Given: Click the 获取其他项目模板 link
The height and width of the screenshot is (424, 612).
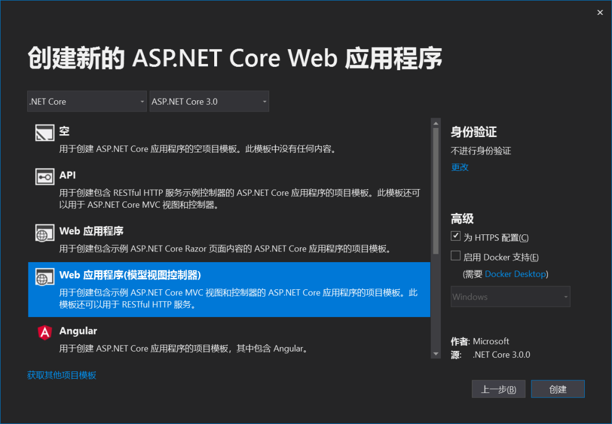Looking at the screenshot, I should [x=62, y=375].
